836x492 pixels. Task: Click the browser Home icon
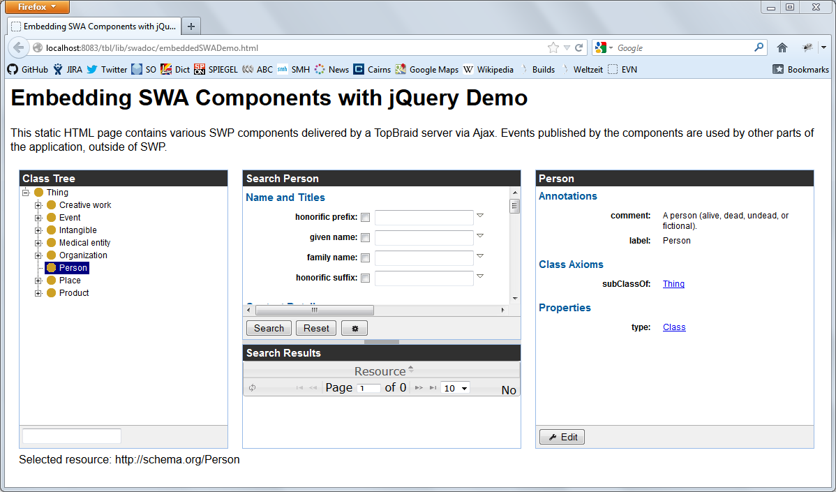coord(782,47)
